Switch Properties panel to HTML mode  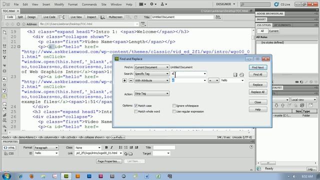(9, 148)
